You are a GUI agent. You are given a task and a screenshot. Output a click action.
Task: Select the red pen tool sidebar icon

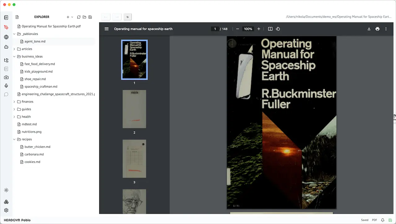(6, 27)
